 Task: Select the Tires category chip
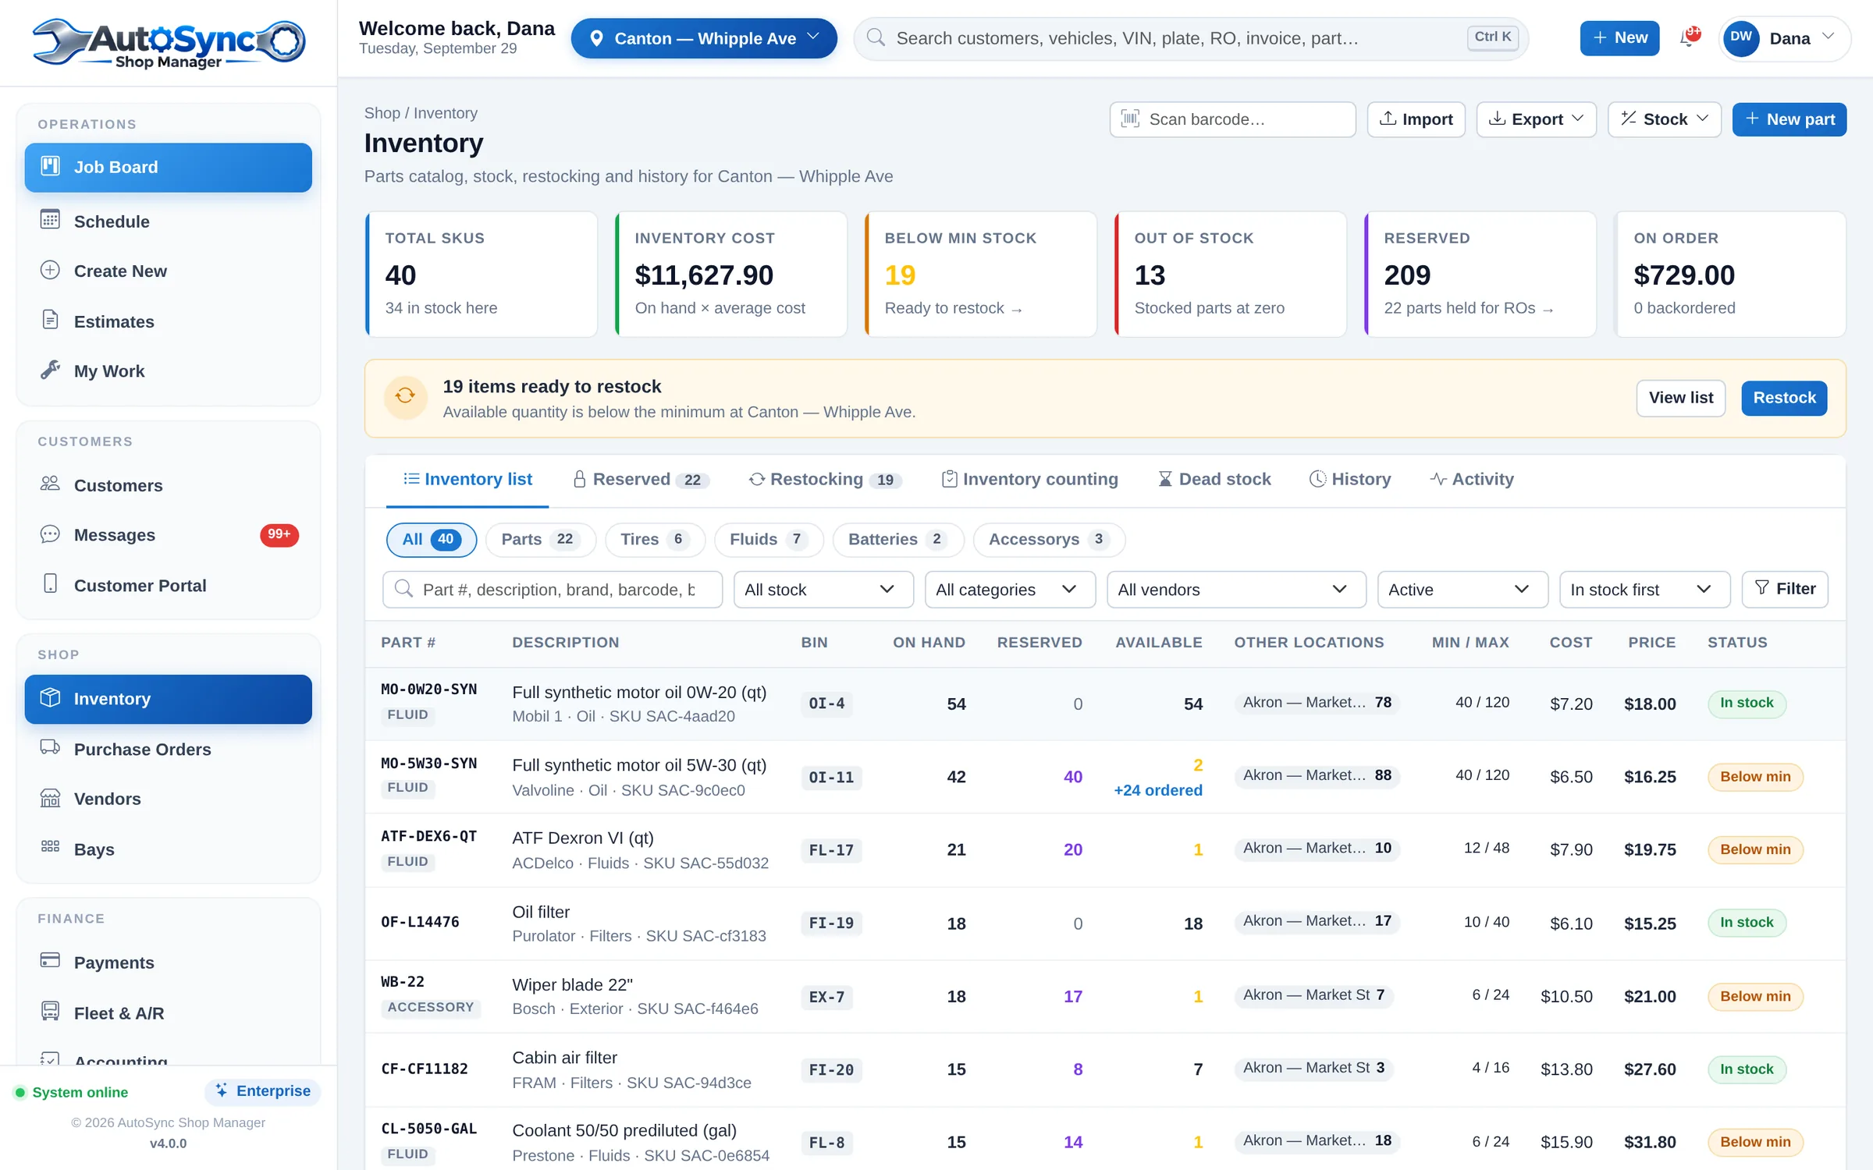click(x=655, y=540)
